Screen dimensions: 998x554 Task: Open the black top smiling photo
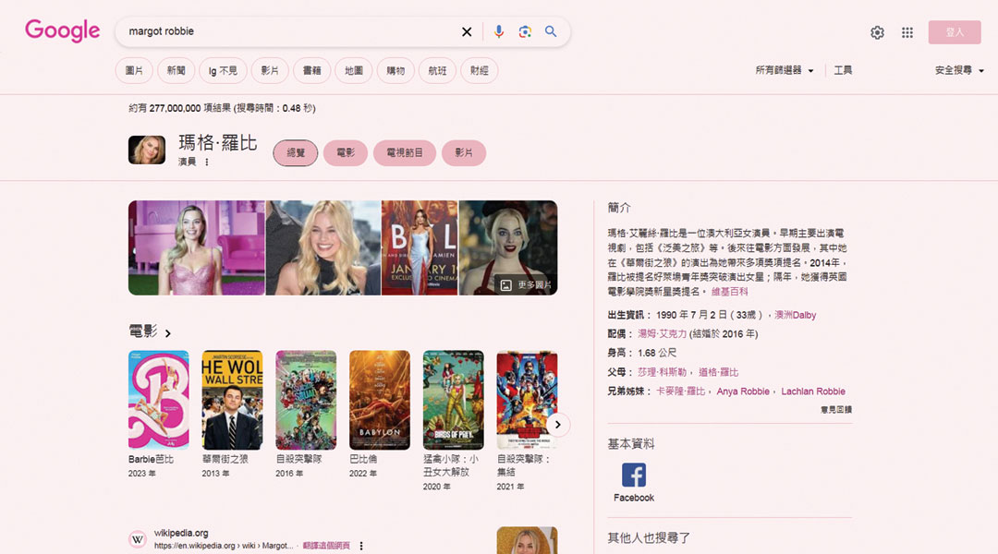pyautogui.click(x=323, y=248)
